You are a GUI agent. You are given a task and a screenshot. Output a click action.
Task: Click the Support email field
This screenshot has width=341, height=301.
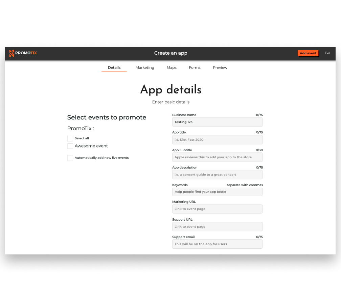217,244
